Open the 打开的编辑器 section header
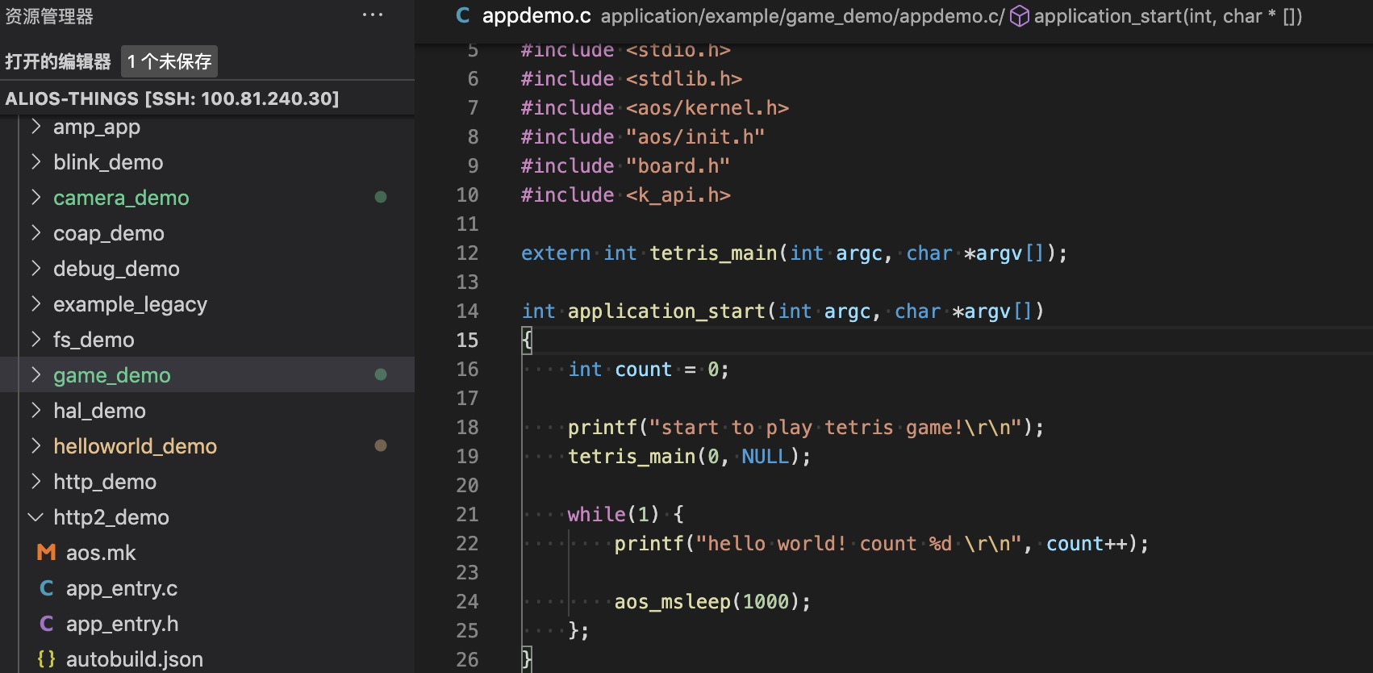The height and width of the screenshot is (673, 1373). pos(58,61)
